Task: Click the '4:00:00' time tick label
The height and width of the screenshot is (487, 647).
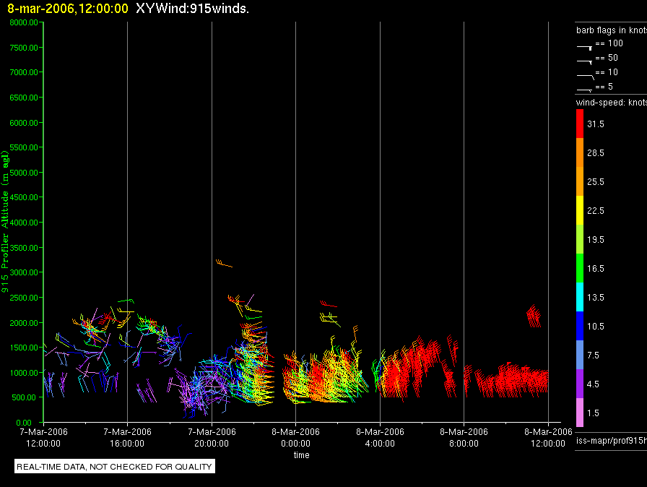Action: pos(380,444)
